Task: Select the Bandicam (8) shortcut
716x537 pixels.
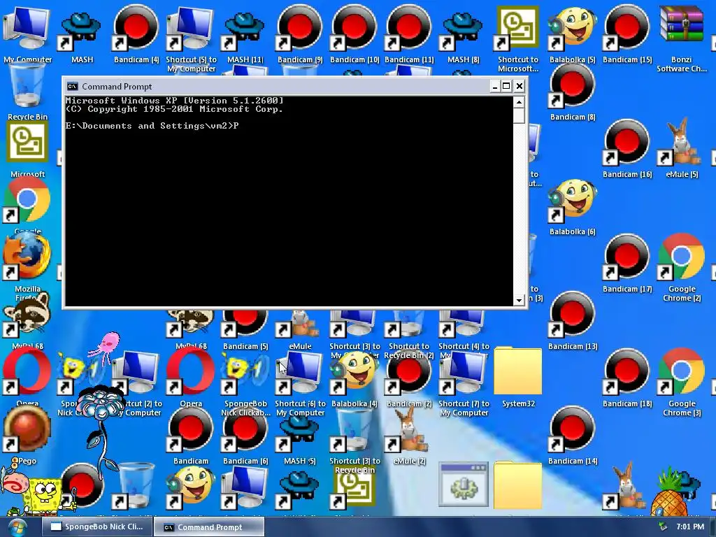Action: (573, 86)
